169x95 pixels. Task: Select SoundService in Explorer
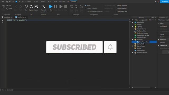(x=141, y=50)
